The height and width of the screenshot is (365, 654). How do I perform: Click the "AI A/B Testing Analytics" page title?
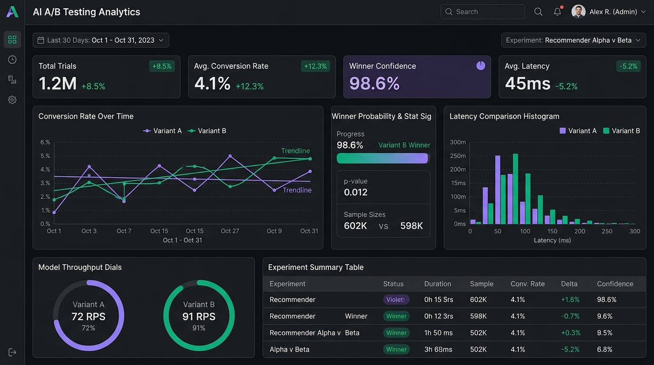87,12
